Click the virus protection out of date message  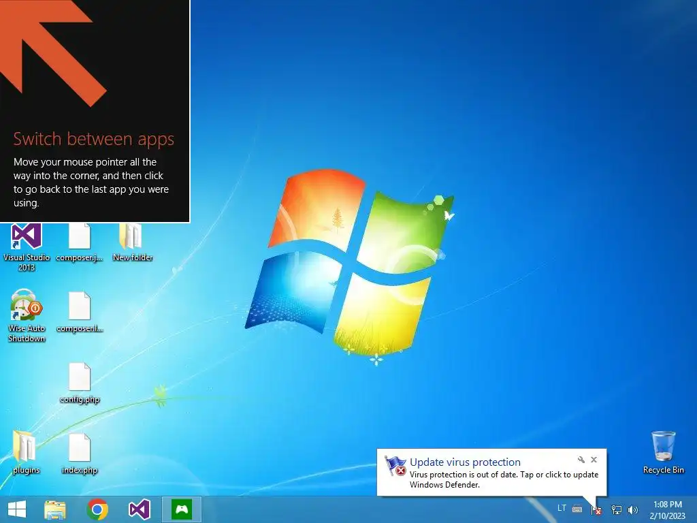pos(504,479)
